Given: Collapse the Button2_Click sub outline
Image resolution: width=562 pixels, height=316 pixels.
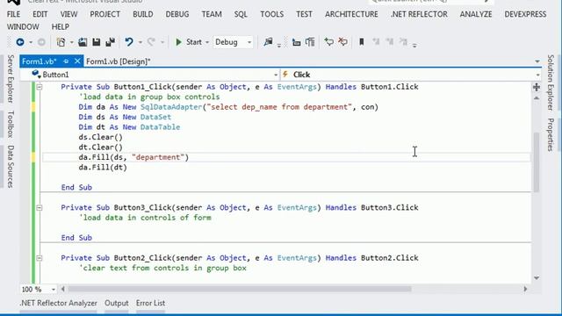Looking at the screenshot, I should [x=40, y=258].
